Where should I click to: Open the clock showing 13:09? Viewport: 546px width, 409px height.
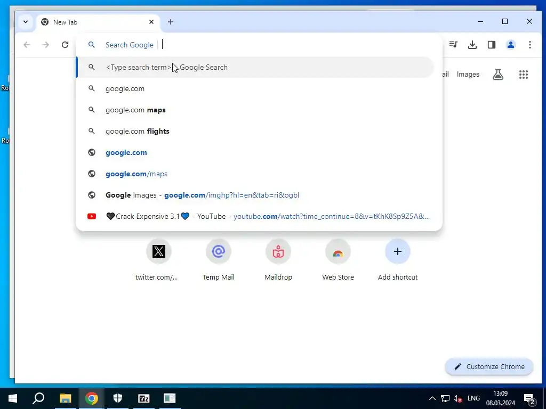(x=500, y=398)
